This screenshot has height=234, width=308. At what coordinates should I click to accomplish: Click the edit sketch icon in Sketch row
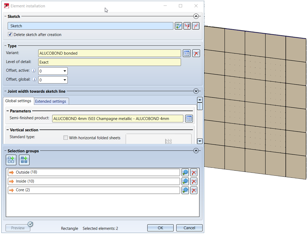pos(187,26)
